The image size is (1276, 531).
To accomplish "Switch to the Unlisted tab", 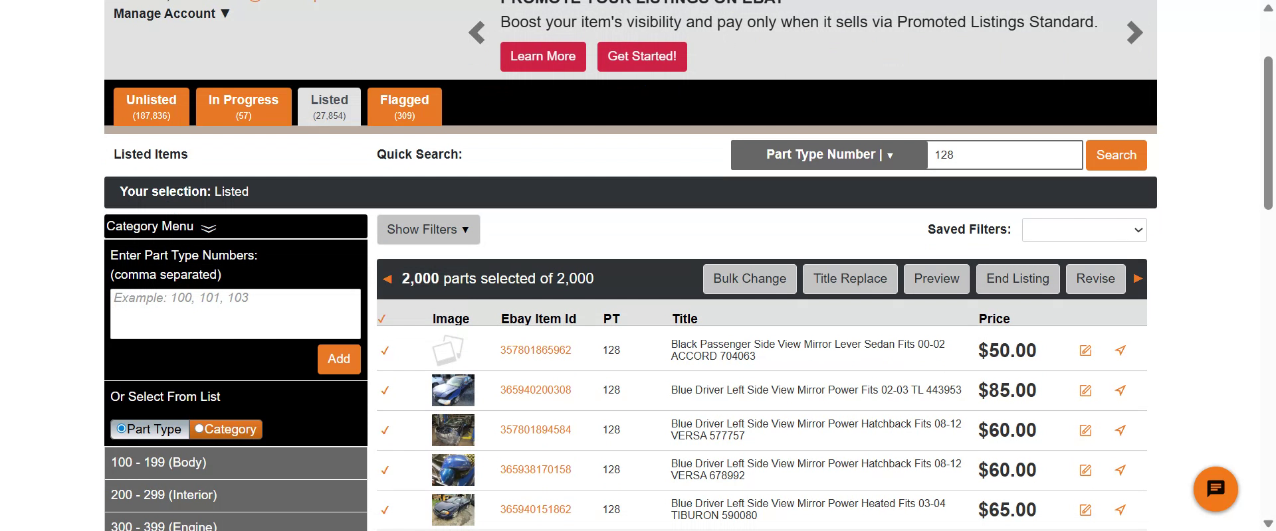I will (x=152, y=106).
